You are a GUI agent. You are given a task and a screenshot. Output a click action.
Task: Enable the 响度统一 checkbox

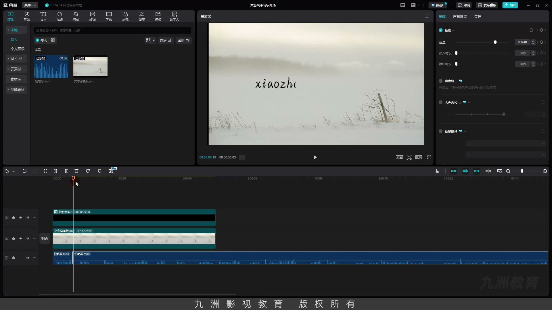coord(441,81)
